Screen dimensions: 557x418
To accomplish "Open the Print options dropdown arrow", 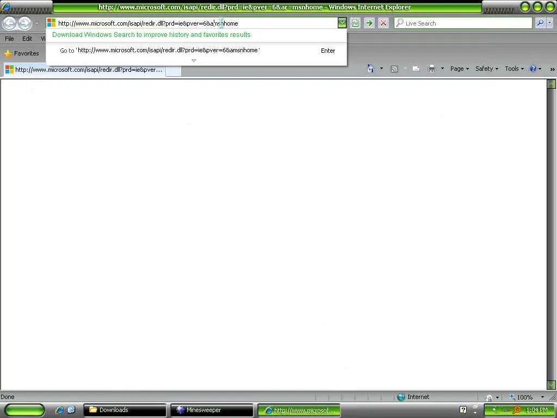I will pos(442,69).
